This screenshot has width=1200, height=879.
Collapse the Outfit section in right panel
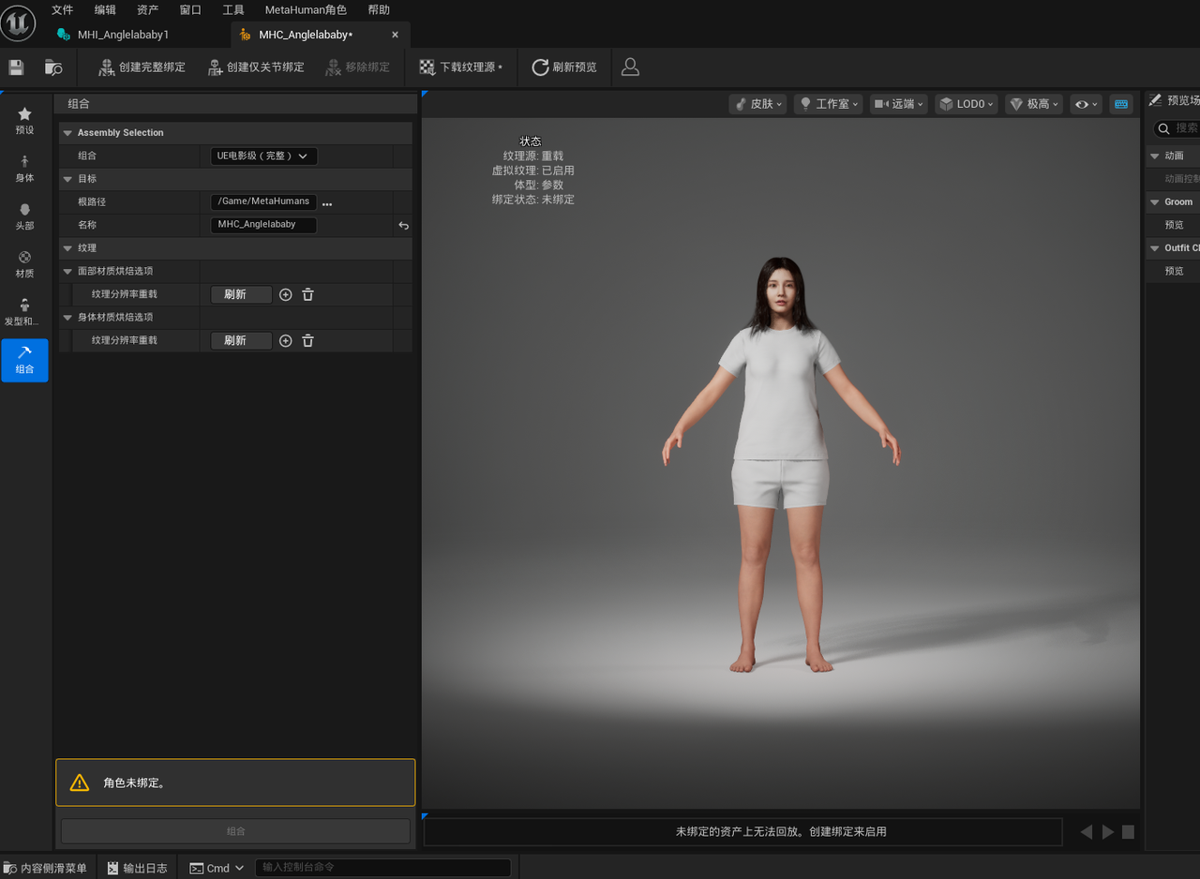click(1155, 247)
